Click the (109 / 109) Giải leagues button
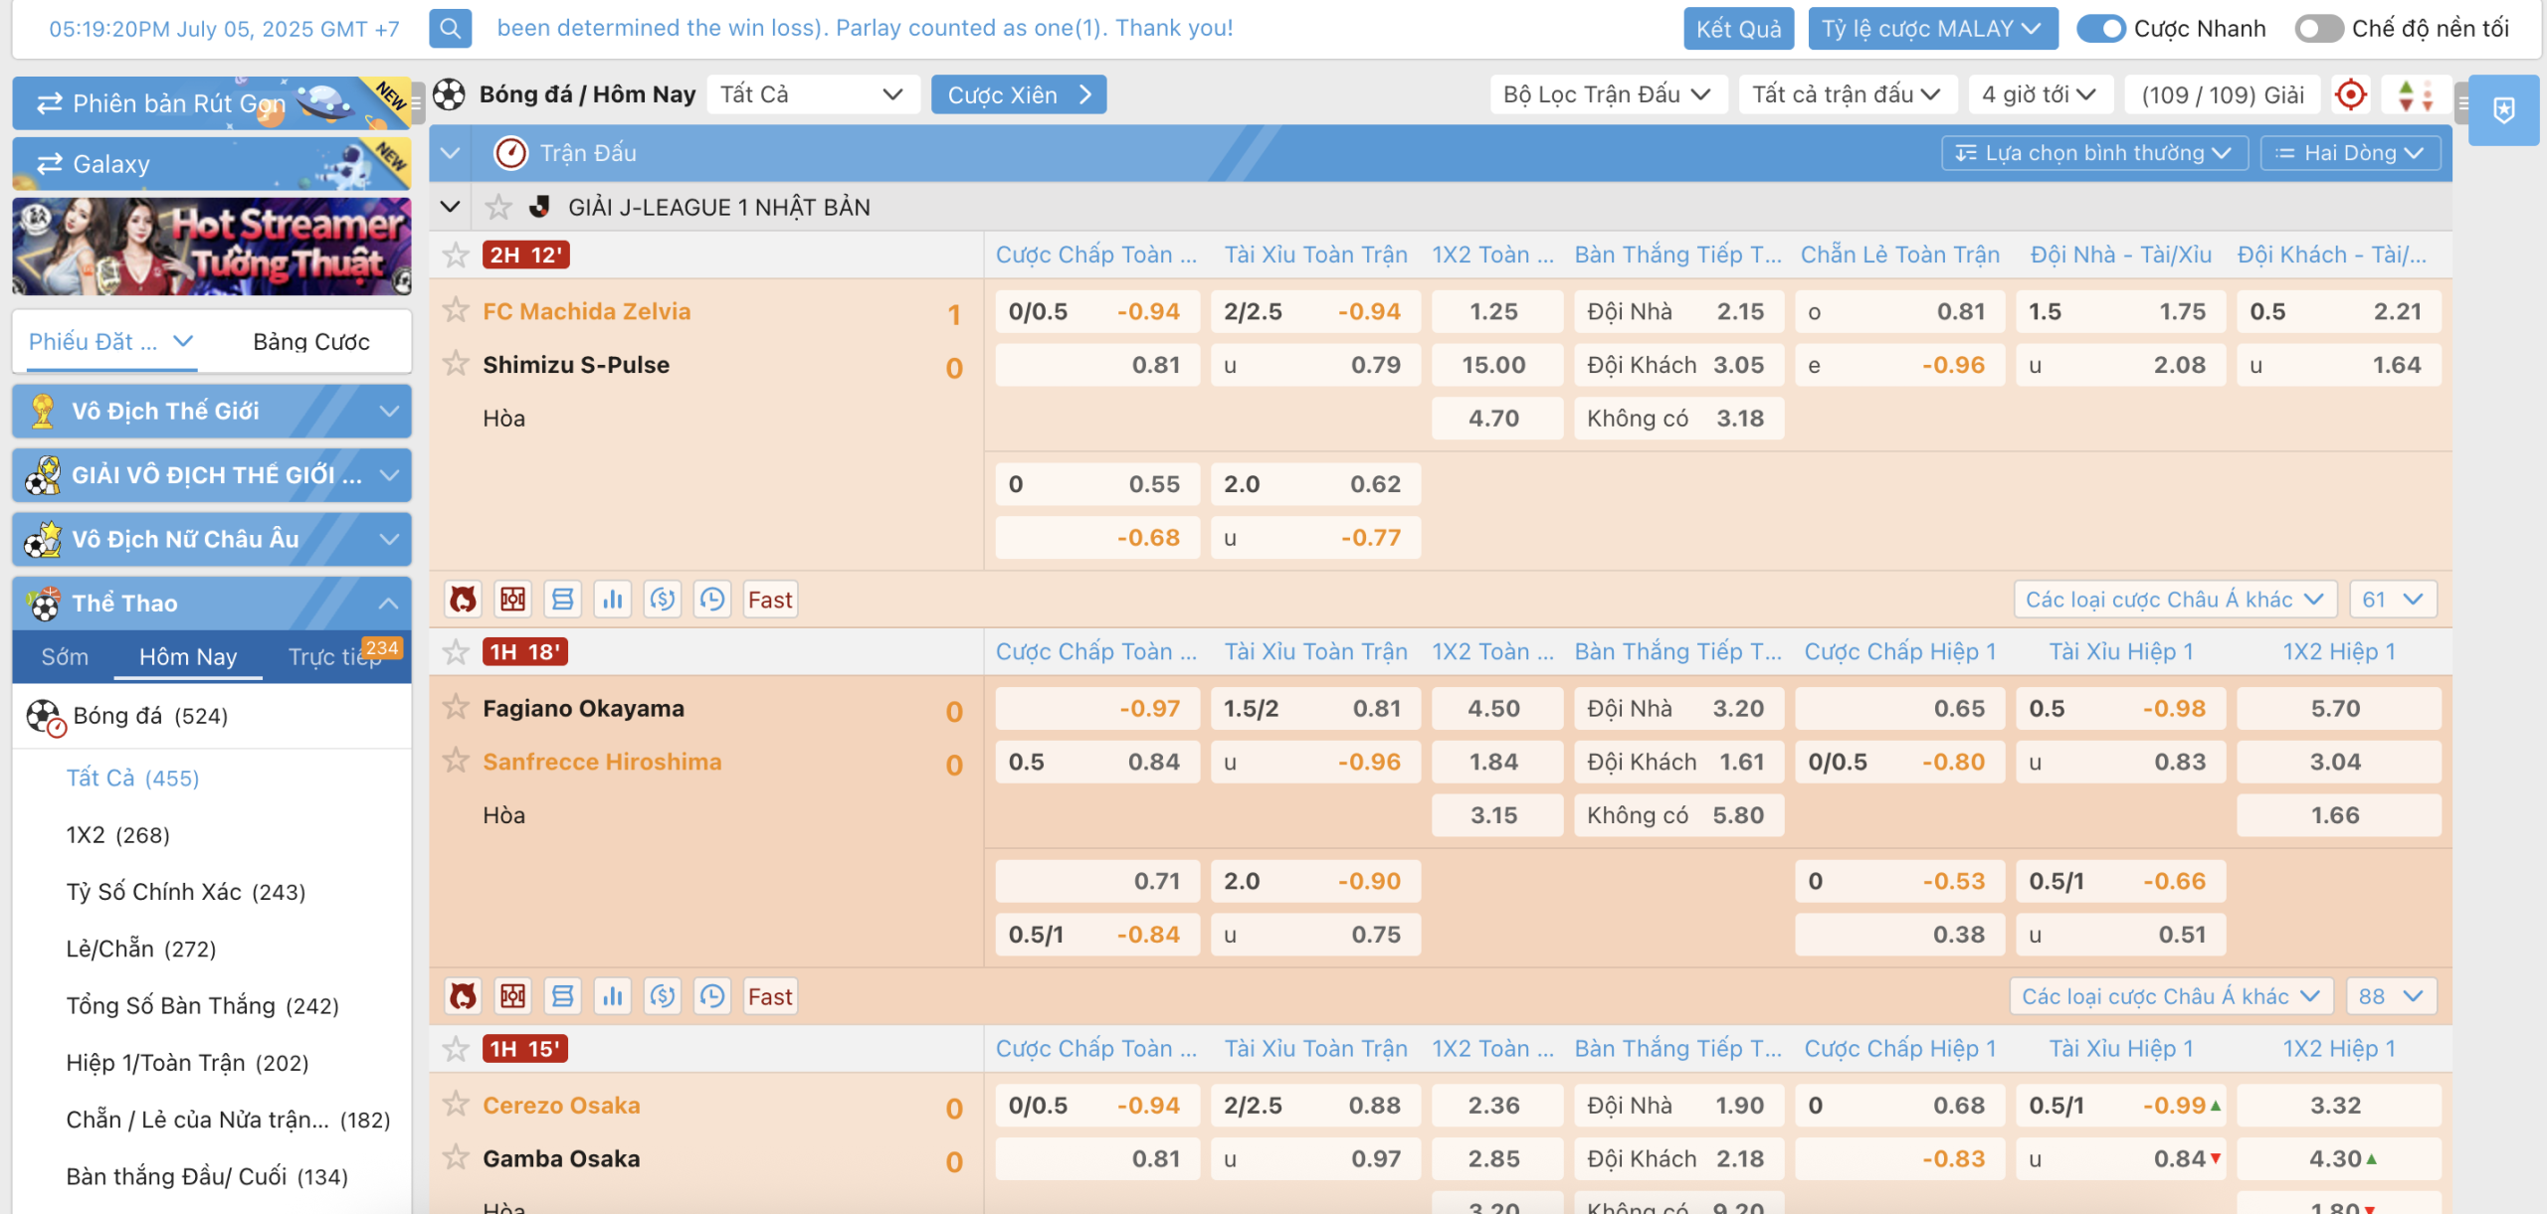Image resolution: width=2547 pixels, height=1214 pixels. 2223,94
